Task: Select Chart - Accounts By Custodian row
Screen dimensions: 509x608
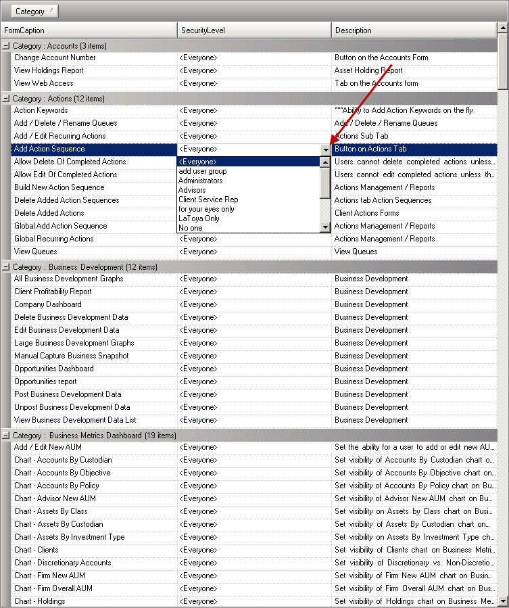Action: [x=254, y=459]
